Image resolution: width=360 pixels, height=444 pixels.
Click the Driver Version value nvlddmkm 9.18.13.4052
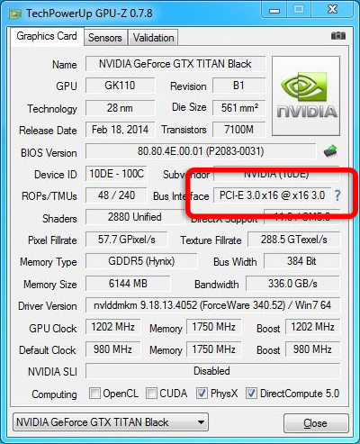click(213, 305)
